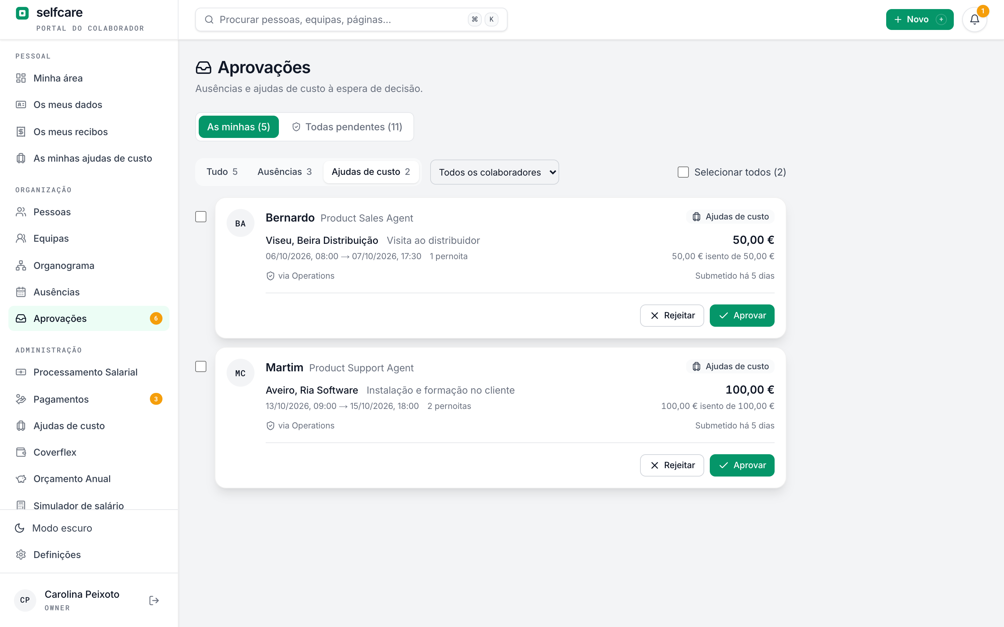The width and height of the screenshot is (1004, 627).
Task: Go to Os meus dados
Action: click(x=89, y=104)
